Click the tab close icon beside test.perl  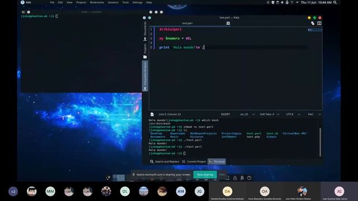pos(228,23)
